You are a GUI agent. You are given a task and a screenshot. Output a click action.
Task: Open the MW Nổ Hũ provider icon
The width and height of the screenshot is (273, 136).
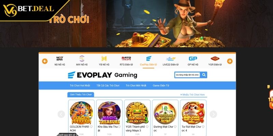(82, 58)
